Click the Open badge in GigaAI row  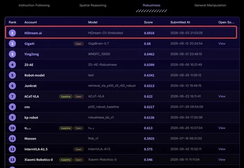click(x=79, y=44)
